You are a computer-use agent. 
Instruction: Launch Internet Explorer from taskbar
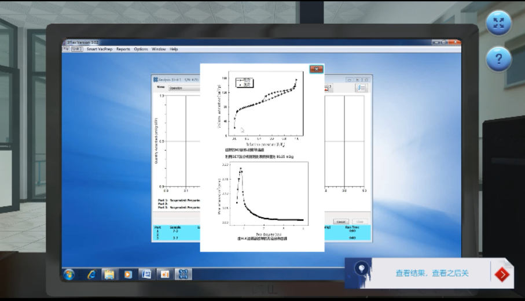(x=91, y=274)
